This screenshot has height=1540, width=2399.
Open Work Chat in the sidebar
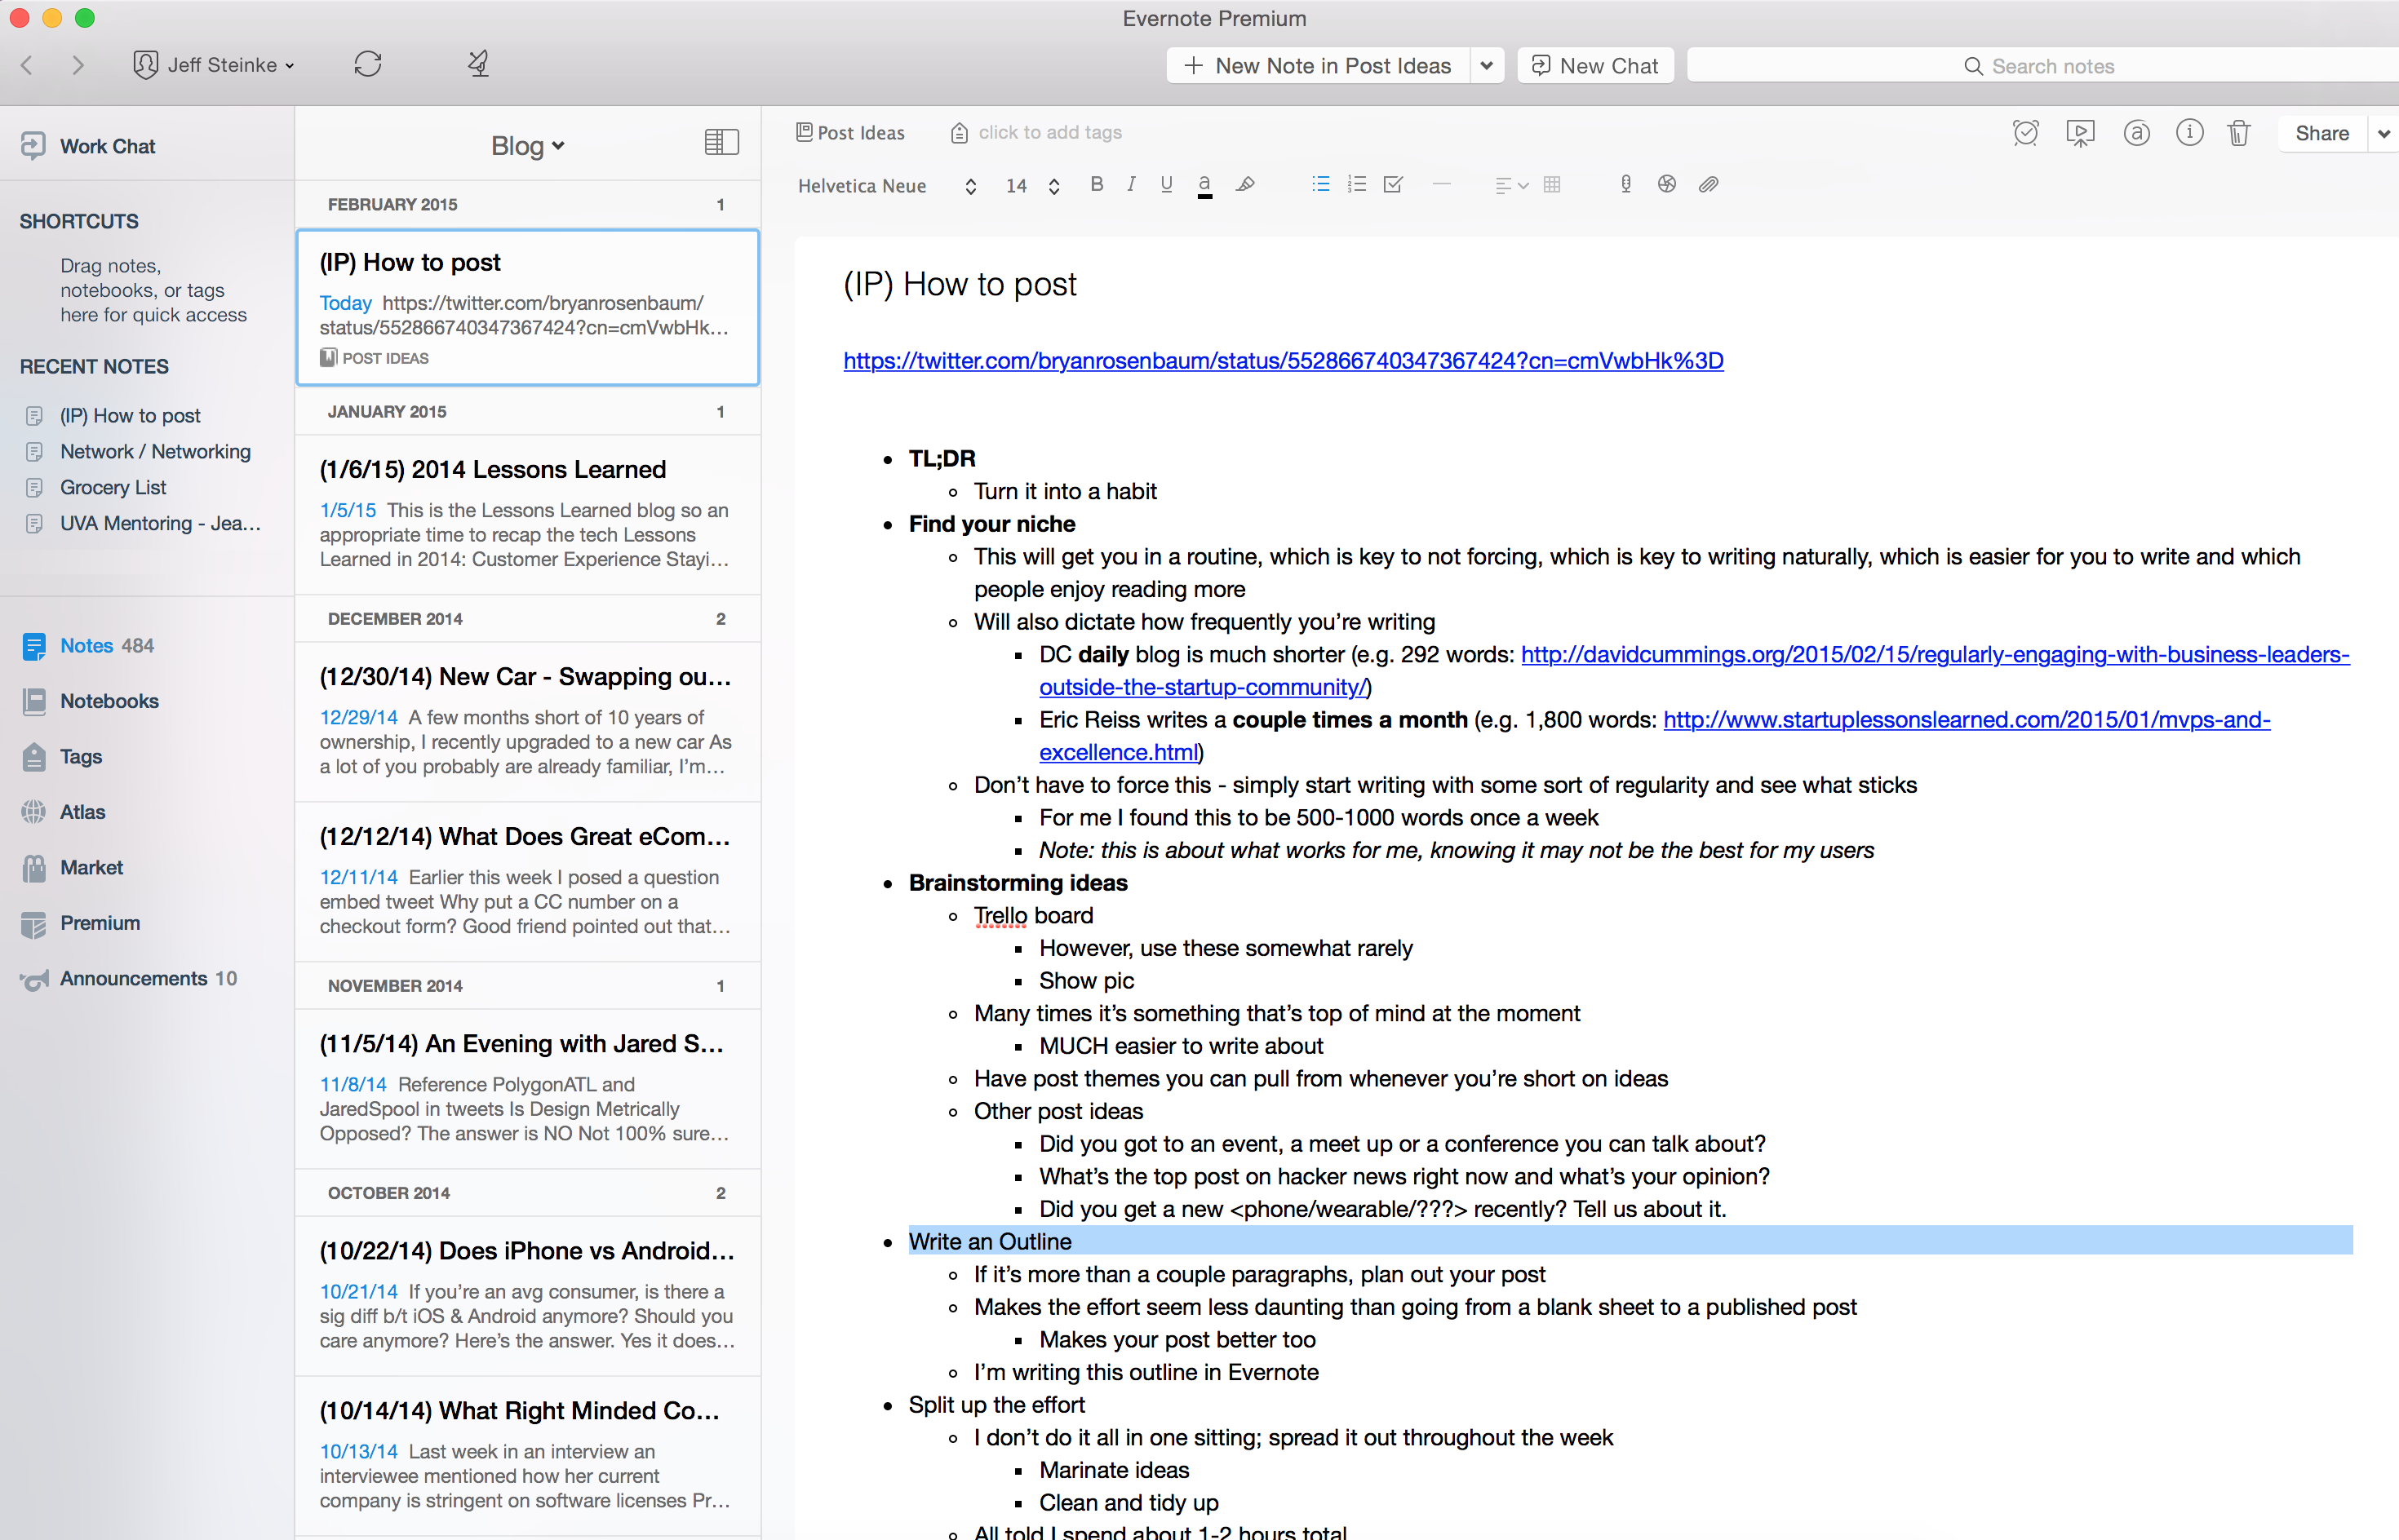pyautogui.click(x=107, y=146)
